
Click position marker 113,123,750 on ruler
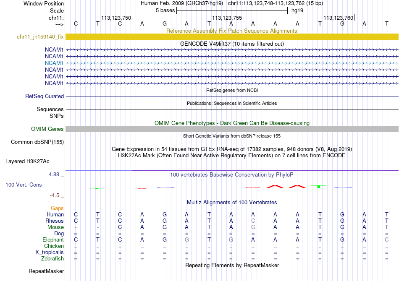point(116,18)
